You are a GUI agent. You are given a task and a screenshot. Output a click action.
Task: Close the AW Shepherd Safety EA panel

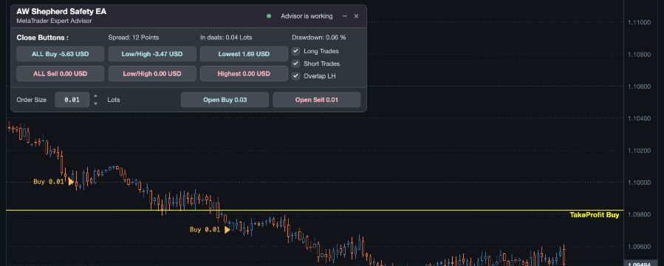click(x=356, y=16)
